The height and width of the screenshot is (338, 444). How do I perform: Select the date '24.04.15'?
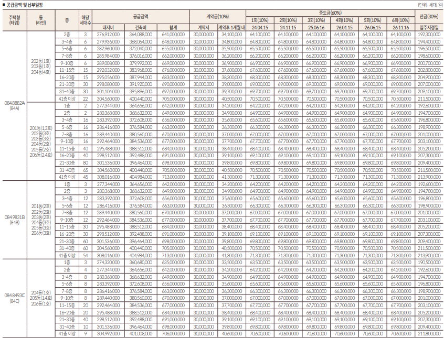coord(260,27)
